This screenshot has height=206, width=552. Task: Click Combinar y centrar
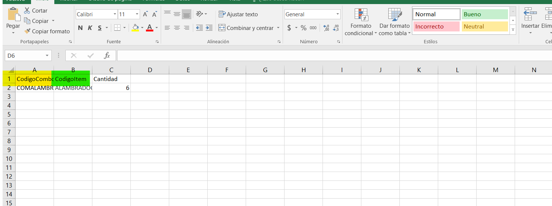click(x=246, y=28)
